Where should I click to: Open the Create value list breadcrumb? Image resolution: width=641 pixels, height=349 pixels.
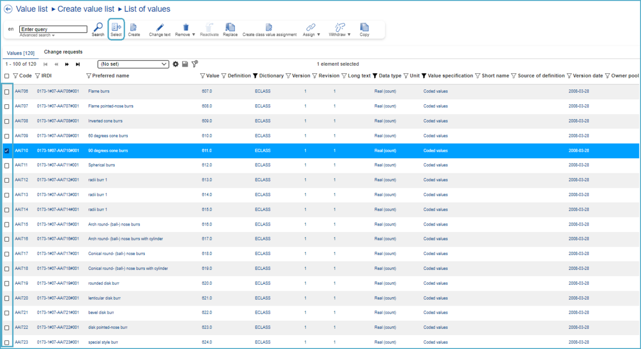pyautogui.click(x=87, y=9)
